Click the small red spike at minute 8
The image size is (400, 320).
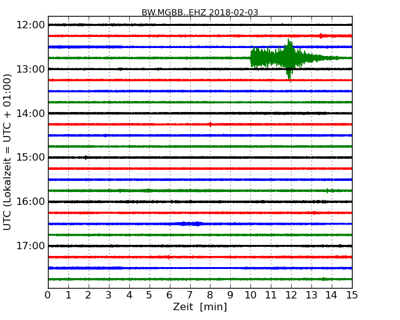pos(210,124)
